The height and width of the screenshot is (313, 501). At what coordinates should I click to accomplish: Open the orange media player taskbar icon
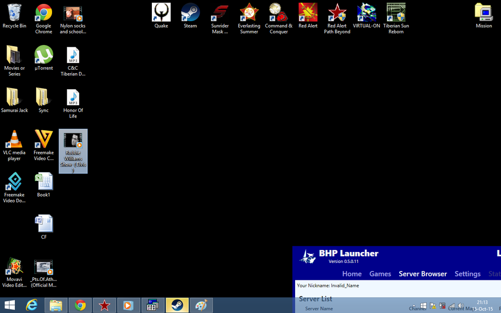[128, 305]
